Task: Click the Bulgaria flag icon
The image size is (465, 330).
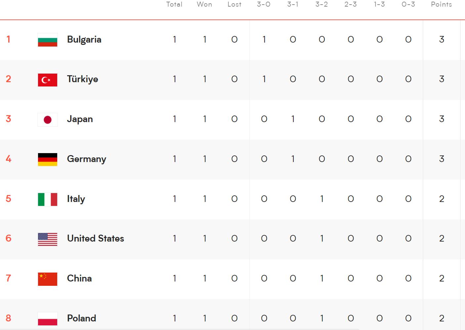Action: coord(48,40)
